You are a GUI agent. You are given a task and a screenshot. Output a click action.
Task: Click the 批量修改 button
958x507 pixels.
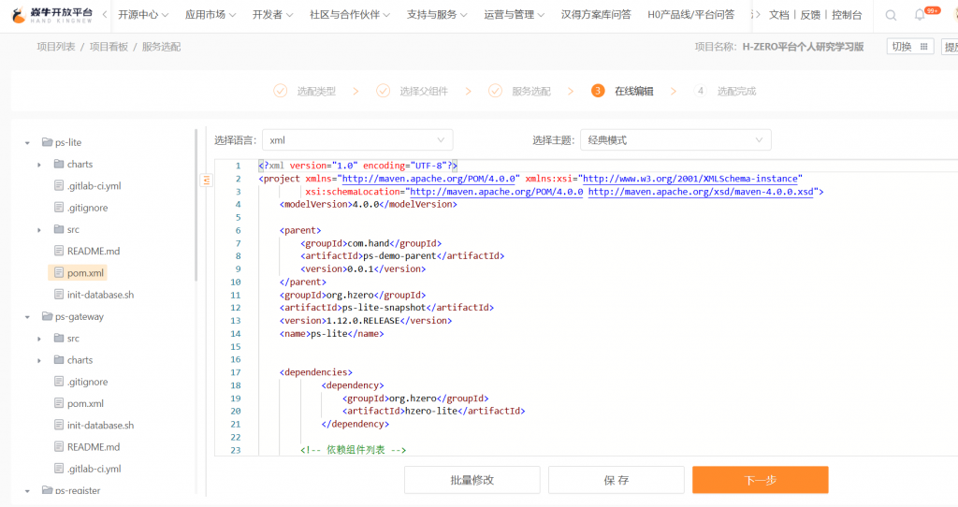(472, 480)
